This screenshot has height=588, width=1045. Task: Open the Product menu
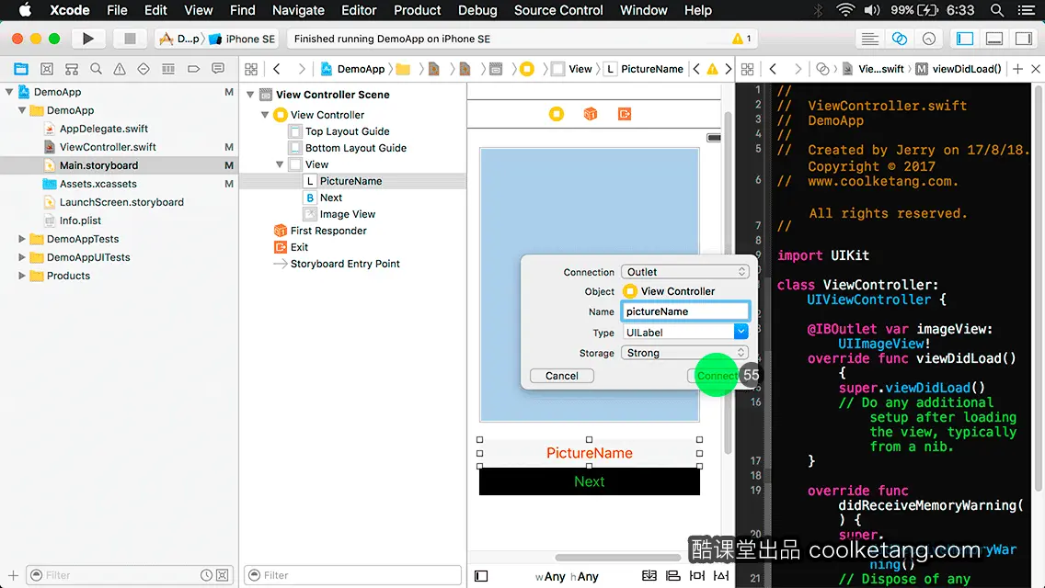tap(418, 10)
